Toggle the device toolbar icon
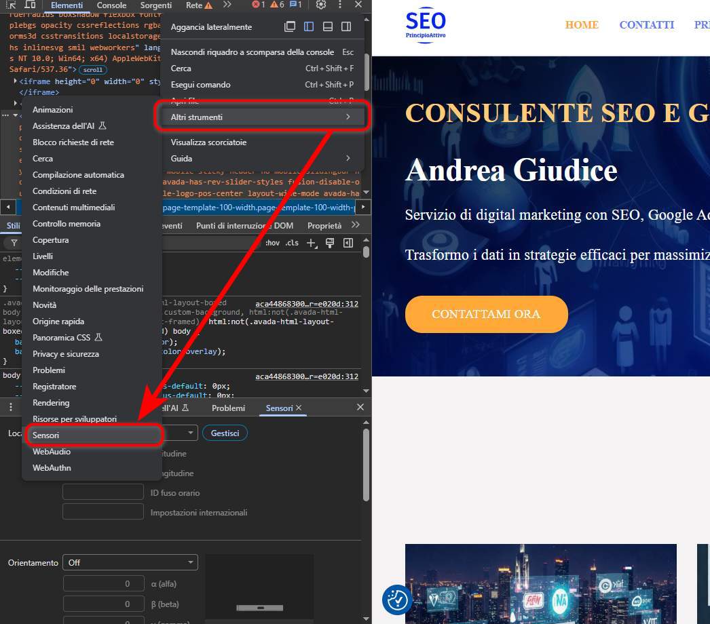The width and height of the screenshot is (710, 624). point(30,5)
